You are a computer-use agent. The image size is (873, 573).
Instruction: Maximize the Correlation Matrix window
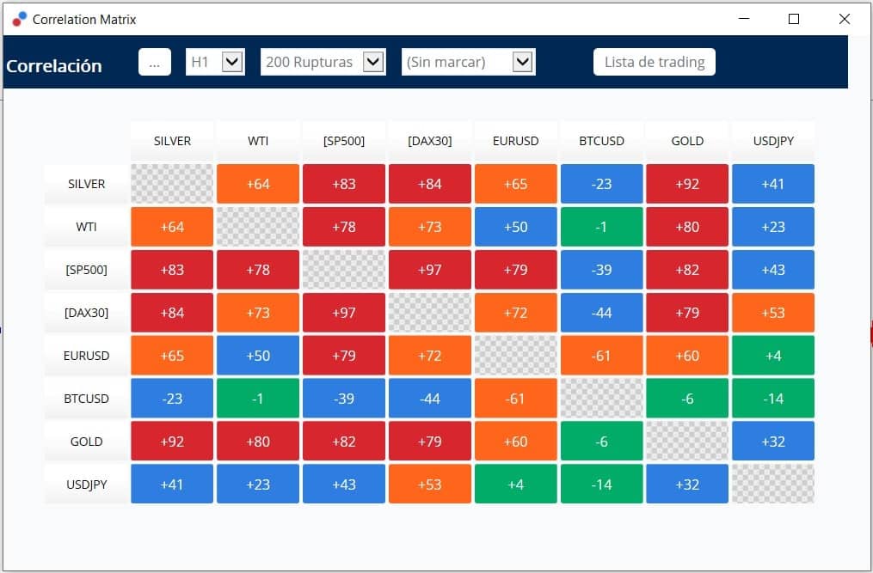794,19
